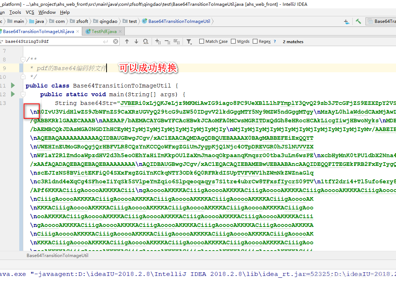The height and width of the screenshot is (281, 396).
Task: Click the java folder breadcrumb
Action: (37, 21)
